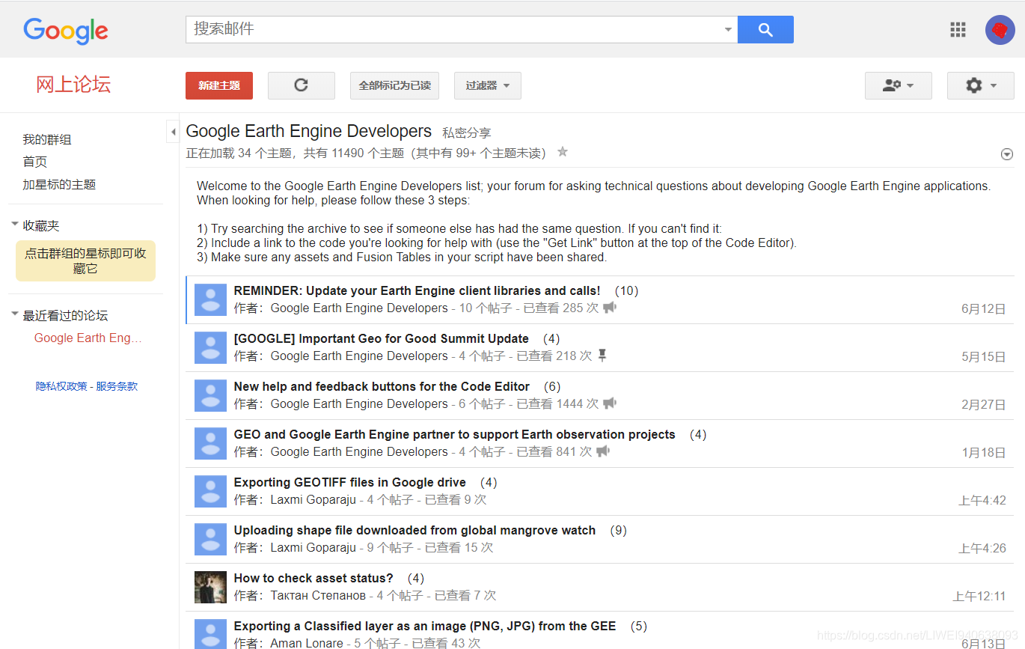The image size is (1025, 649).
Task: Collapse the 最近看过的论坛 section
Action: [15, 314]
